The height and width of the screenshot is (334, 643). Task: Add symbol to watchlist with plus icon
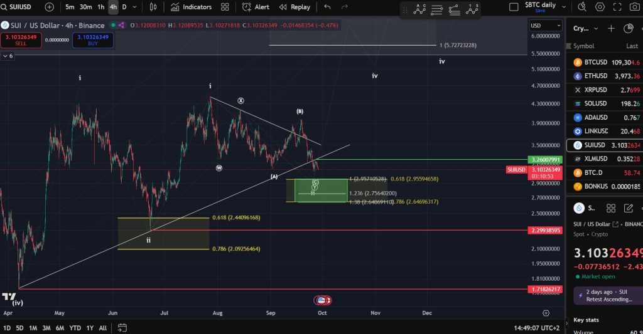[x=611, y=28]
